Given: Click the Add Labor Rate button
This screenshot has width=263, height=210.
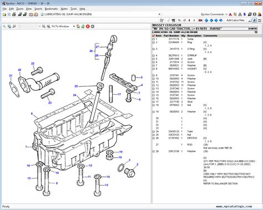Looking at the screenshot, I should [235, 21].
